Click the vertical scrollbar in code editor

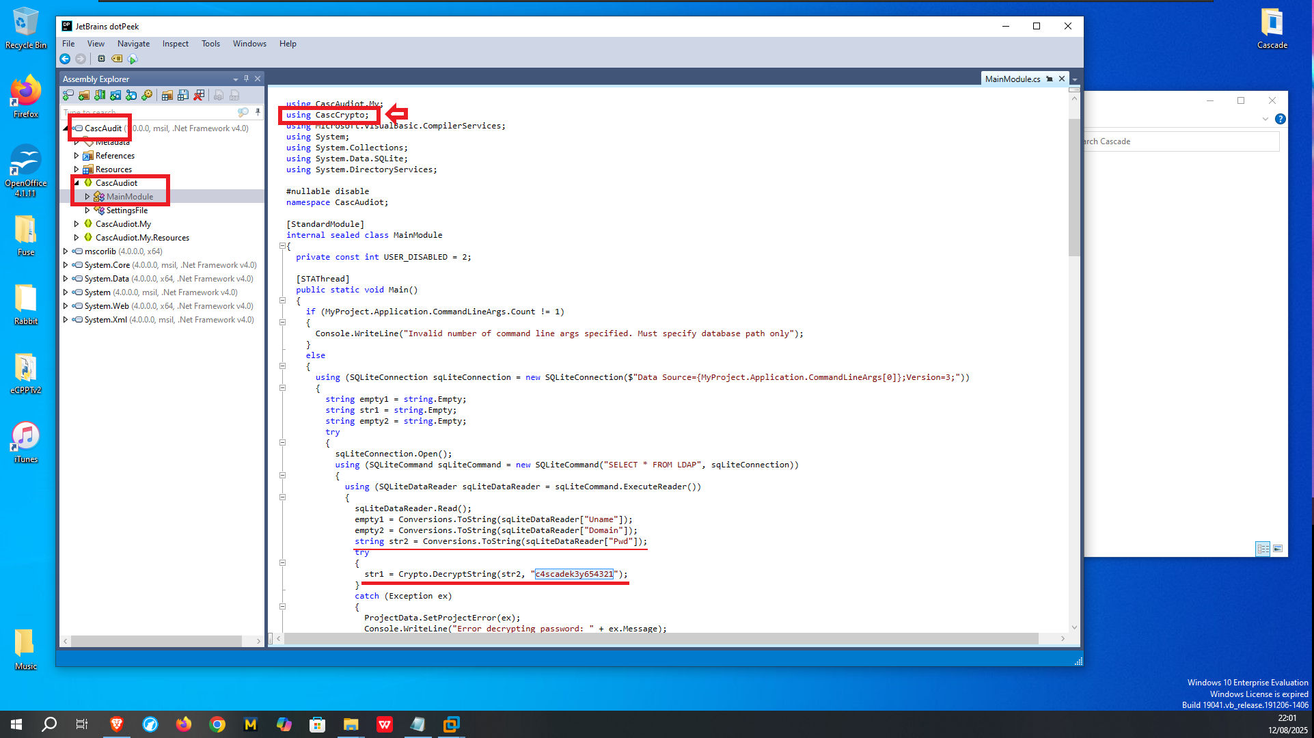point(1074,188)
